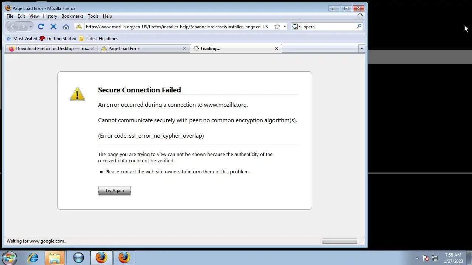This screenshot has width=472, height=265.
Task: Bookmark this page with the star icon
Action: point(277,26)
